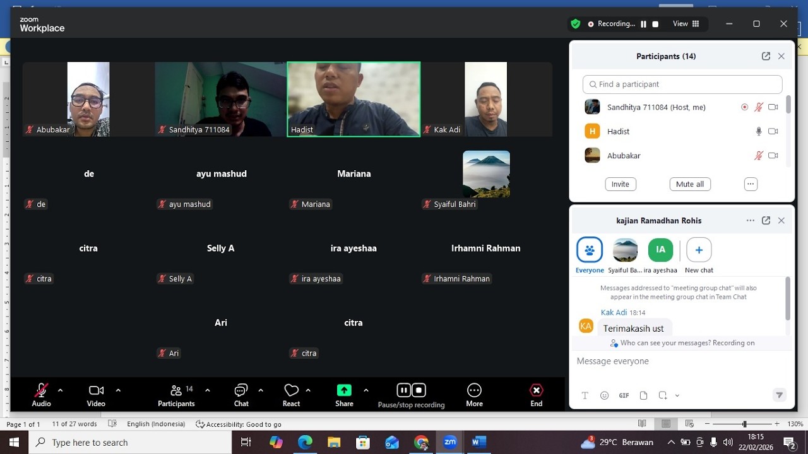The height and width of the screenshot is (454, 808).
Task: Select the Everyone chat recipient
Action: 590,255
